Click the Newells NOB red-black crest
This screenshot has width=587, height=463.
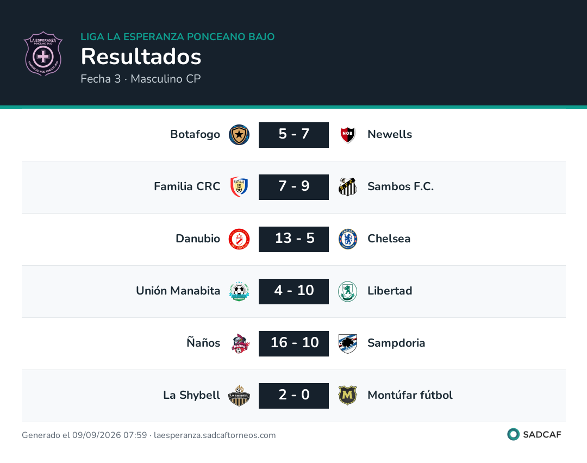coord(347,135)
